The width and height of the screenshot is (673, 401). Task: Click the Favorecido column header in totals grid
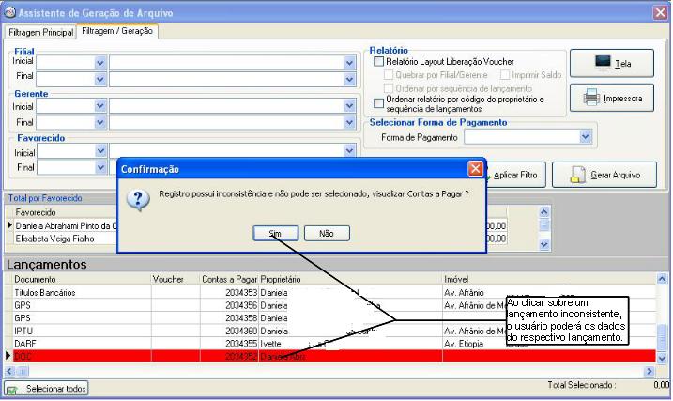65,212
